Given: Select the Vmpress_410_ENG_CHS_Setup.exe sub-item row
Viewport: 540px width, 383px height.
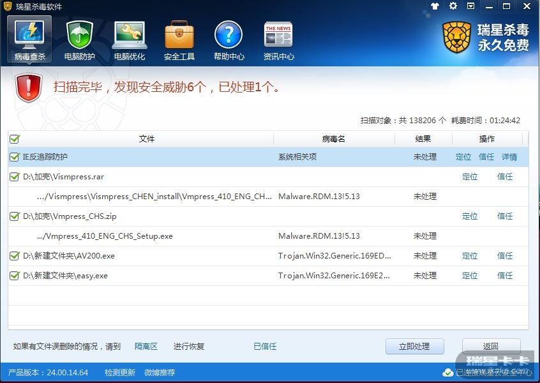Looking at the screenshot, I should 268,236.
